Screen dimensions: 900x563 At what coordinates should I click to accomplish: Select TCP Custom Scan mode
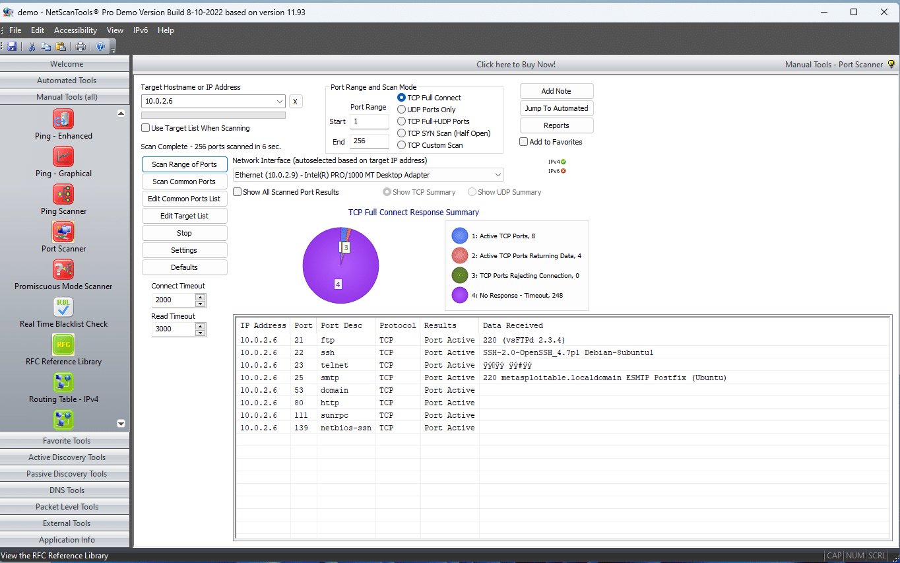(x=401, y=145)
